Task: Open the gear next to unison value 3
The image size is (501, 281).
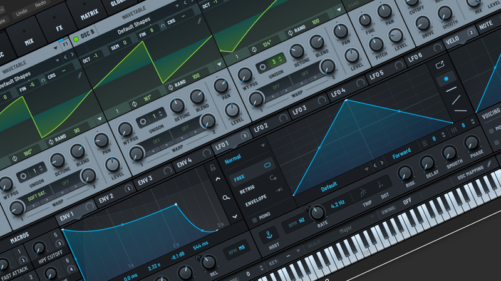Action: (262, 67)
